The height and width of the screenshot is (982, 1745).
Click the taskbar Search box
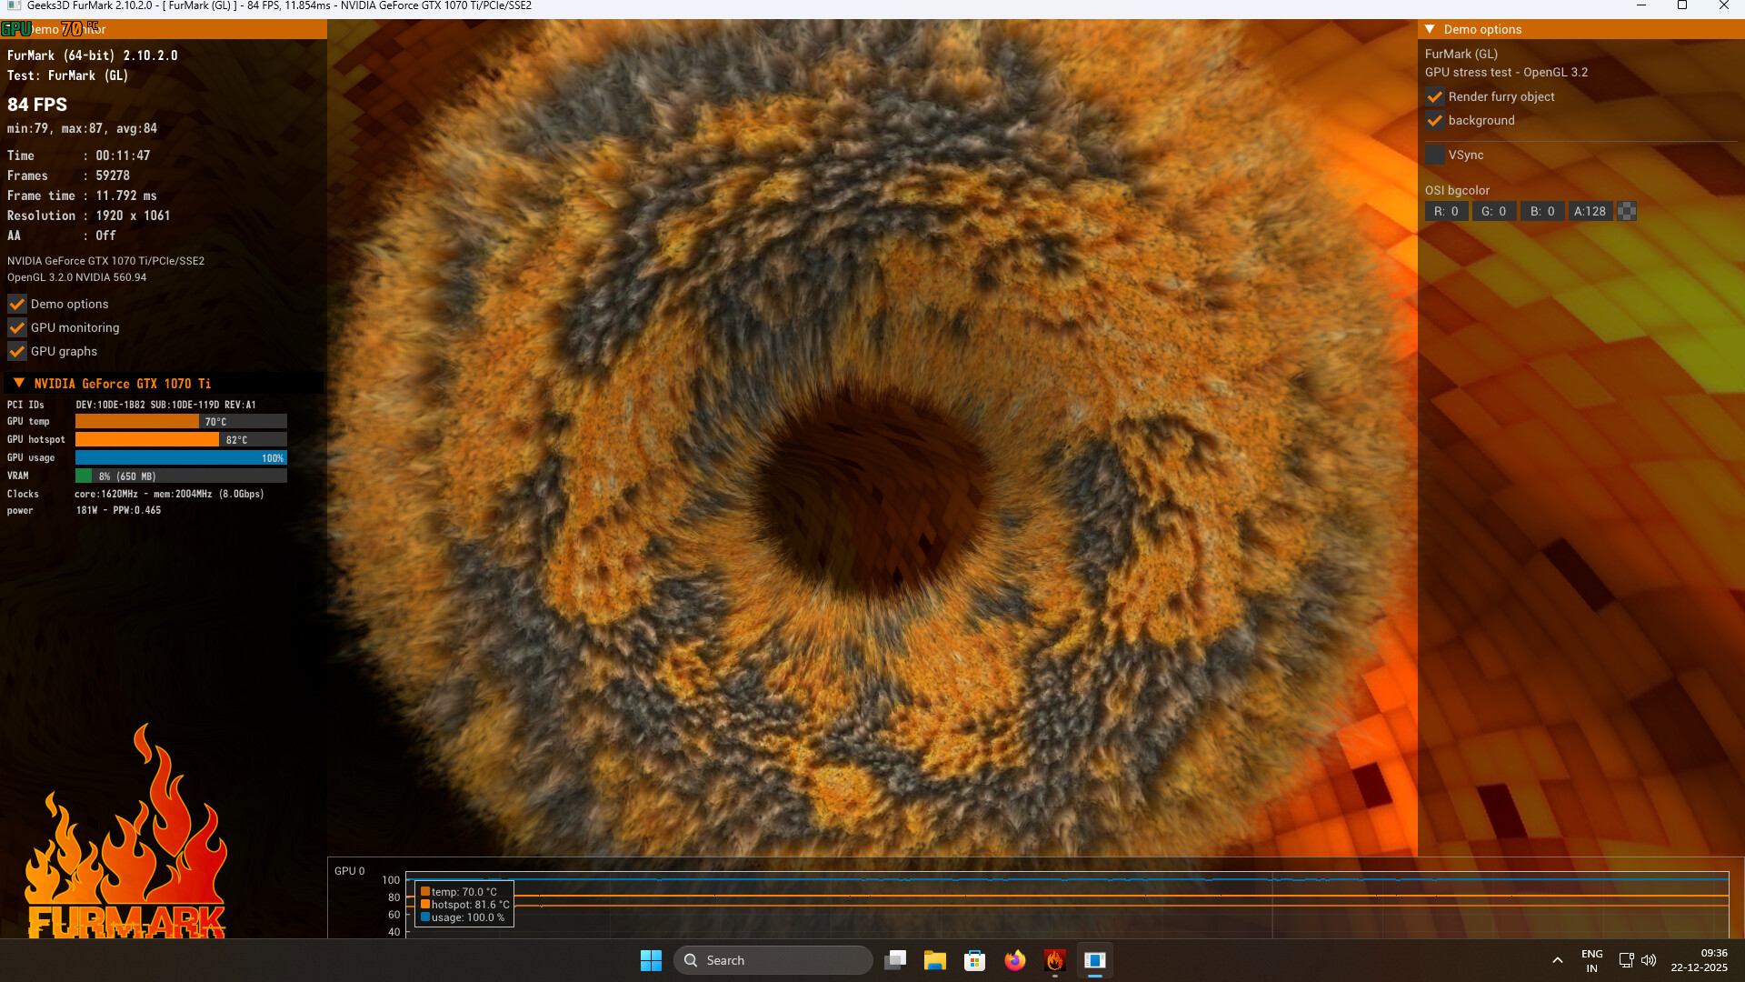tap(773, 960)
